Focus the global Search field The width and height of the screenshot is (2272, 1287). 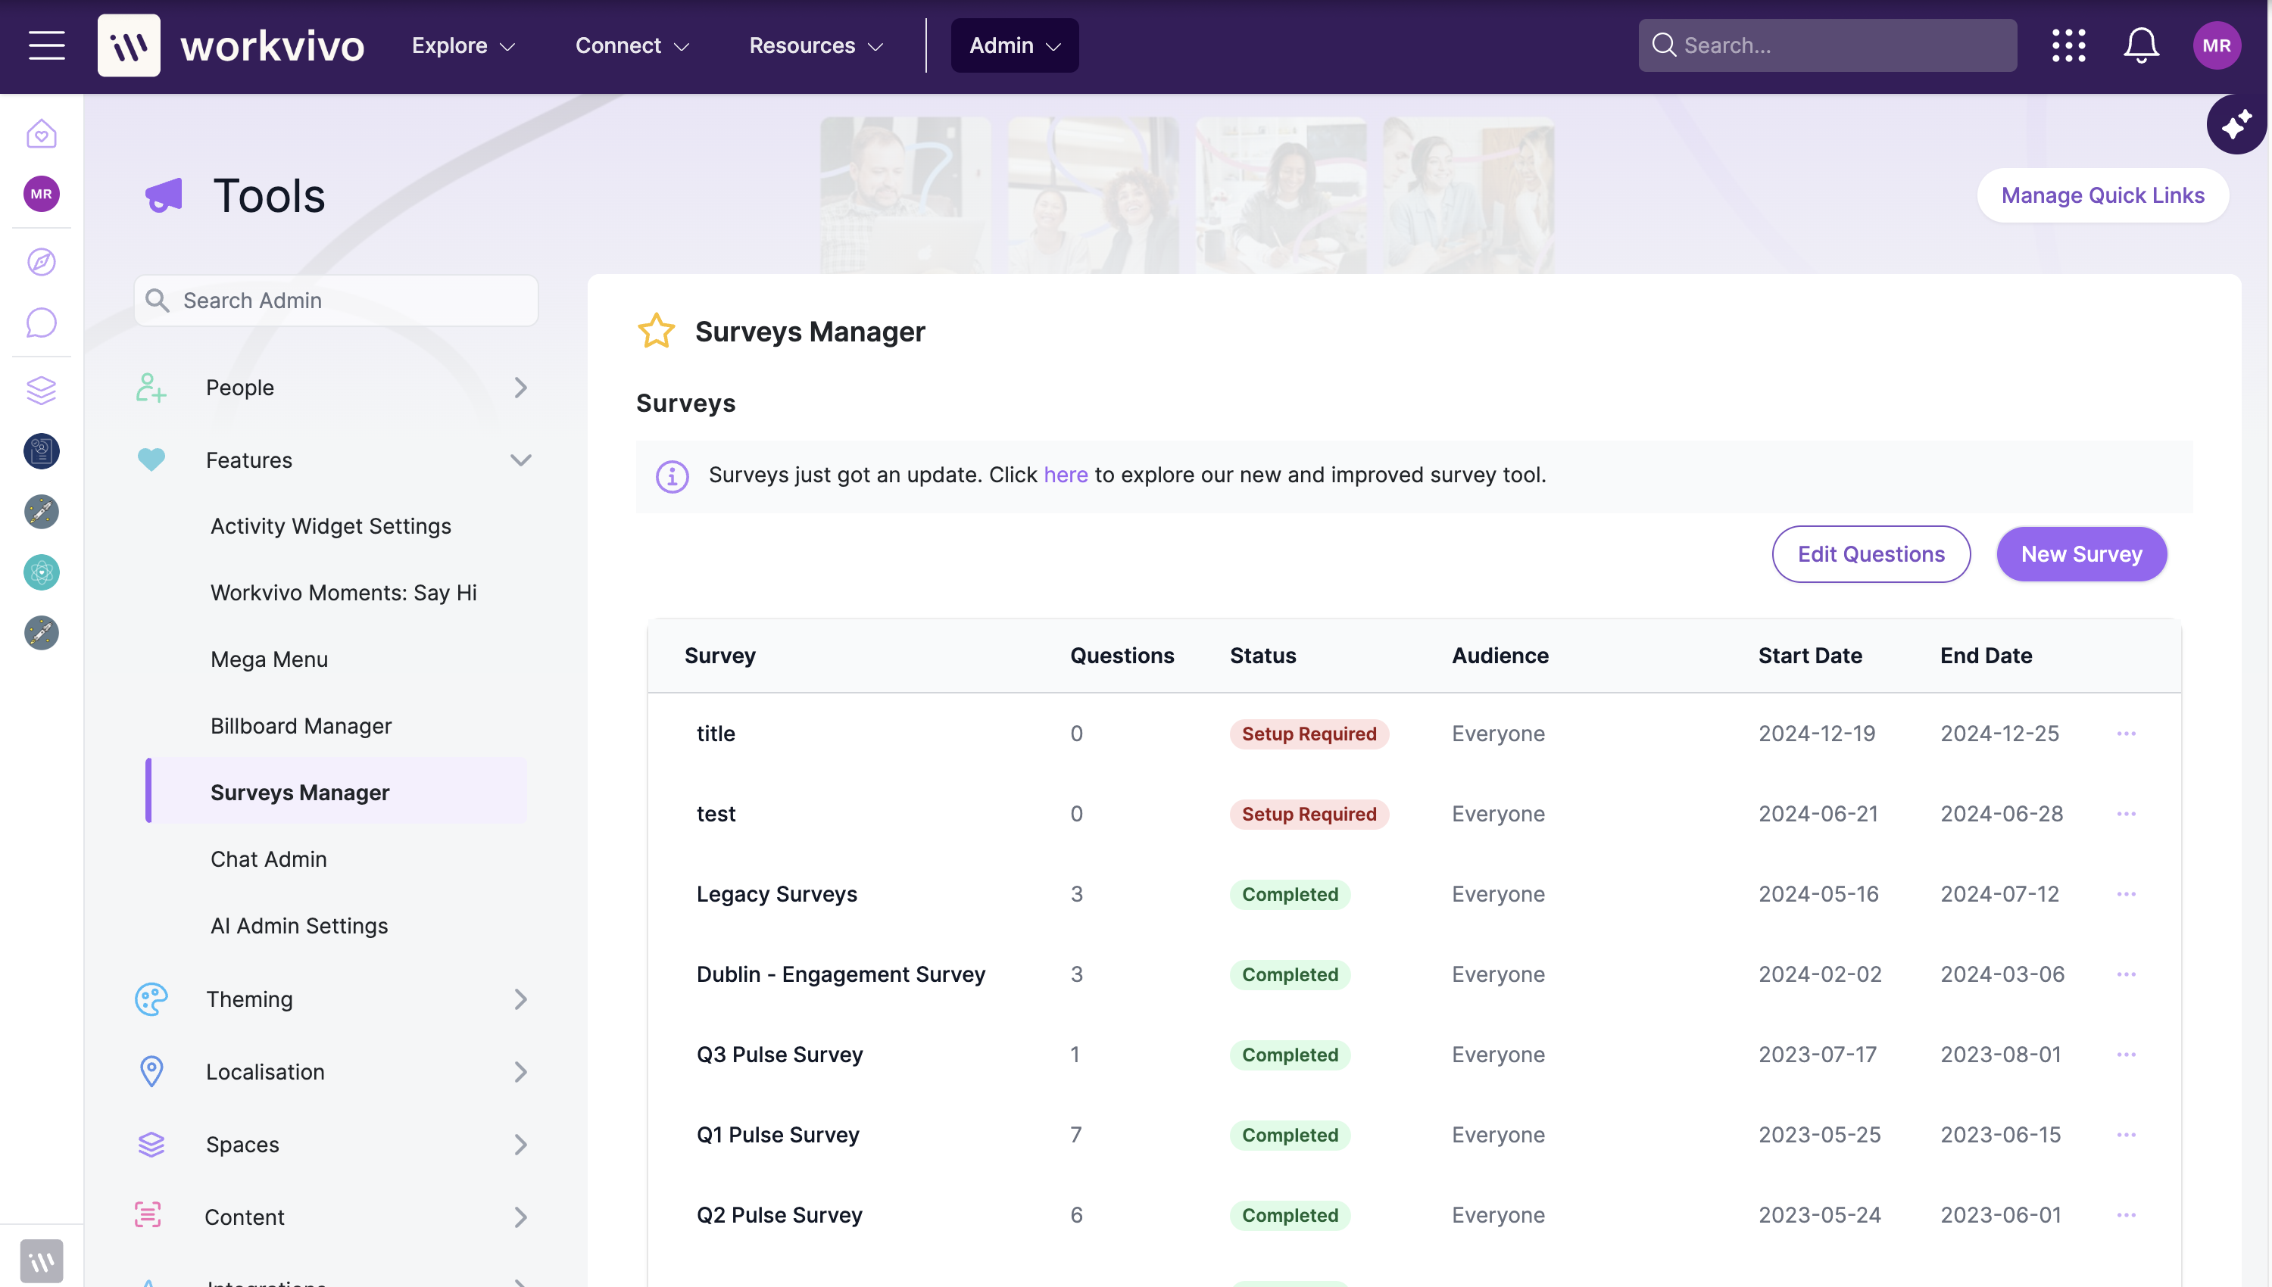coord(1827,45)
